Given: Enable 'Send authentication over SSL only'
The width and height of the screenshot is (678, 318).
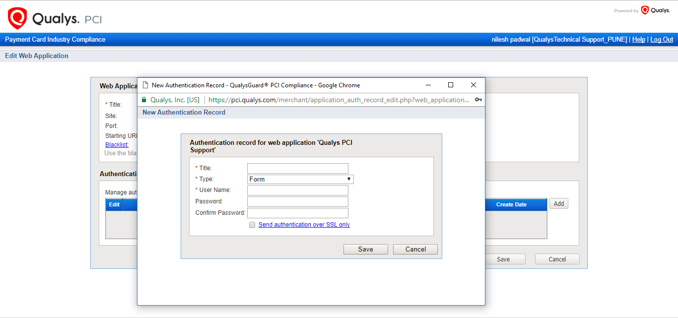Looking at the screenshot, I should [252, 224].
